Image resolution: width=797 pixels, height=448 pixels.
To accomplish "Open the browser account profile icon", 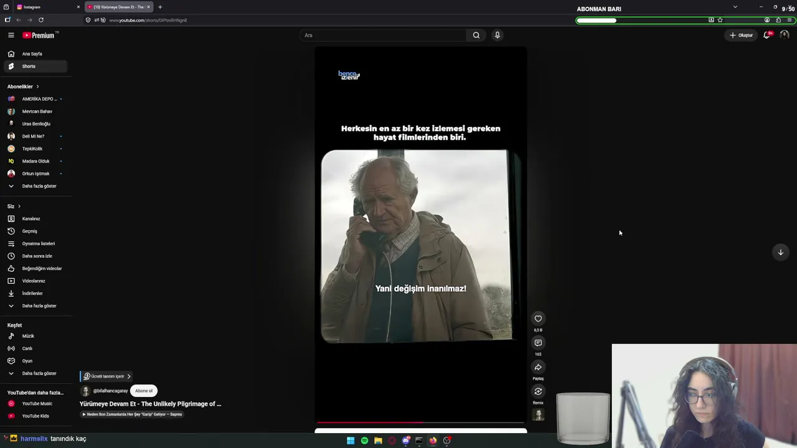I will pos(766,20).
